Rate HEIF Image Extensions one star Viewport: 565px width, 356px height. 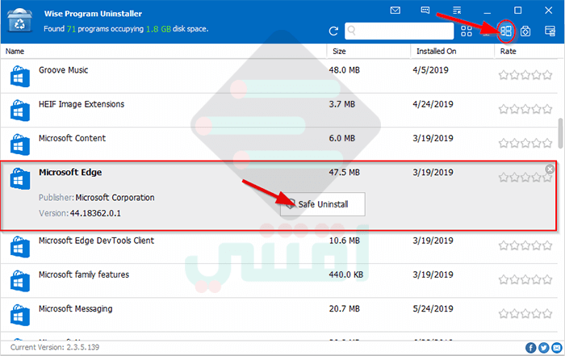(504, 109)
